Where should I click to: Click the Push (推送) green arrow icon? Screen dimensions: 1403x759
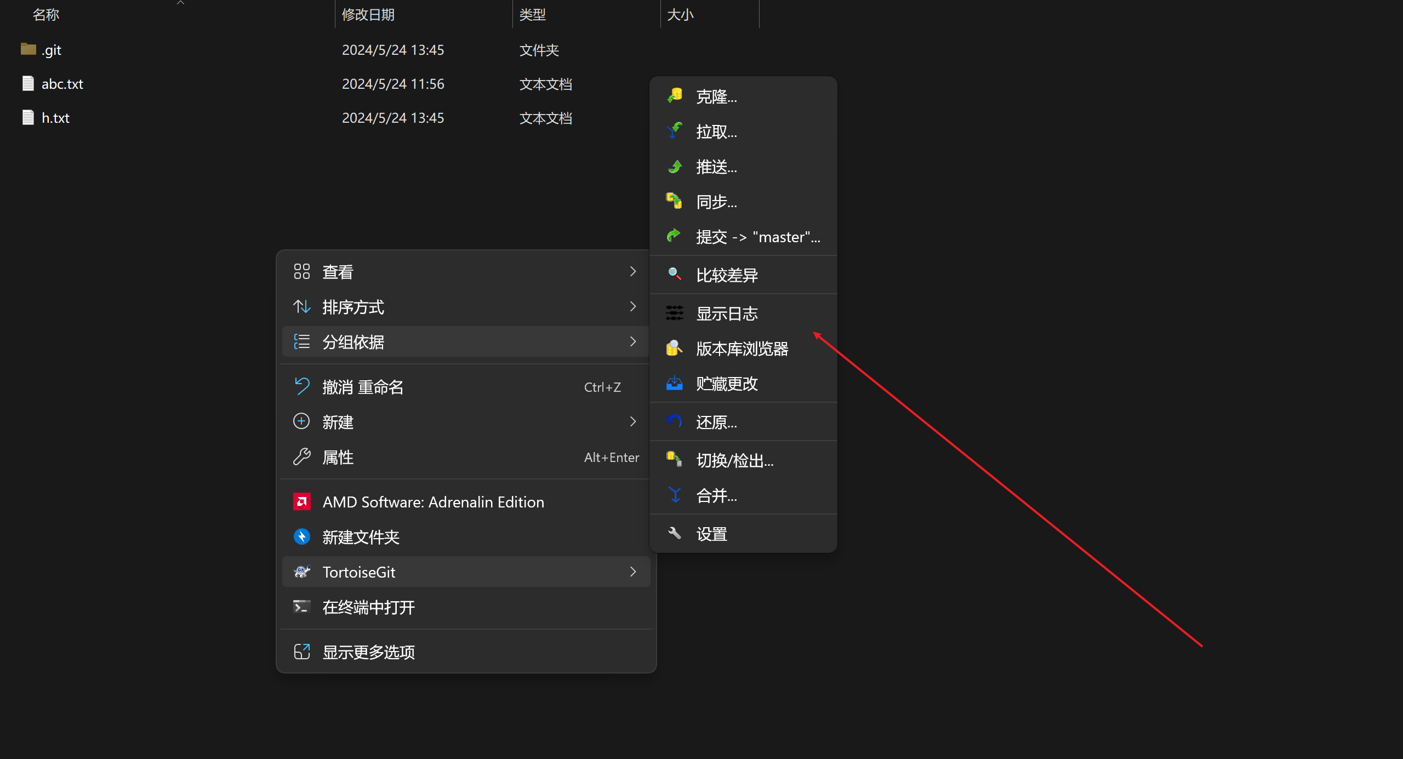coord(675,166)
